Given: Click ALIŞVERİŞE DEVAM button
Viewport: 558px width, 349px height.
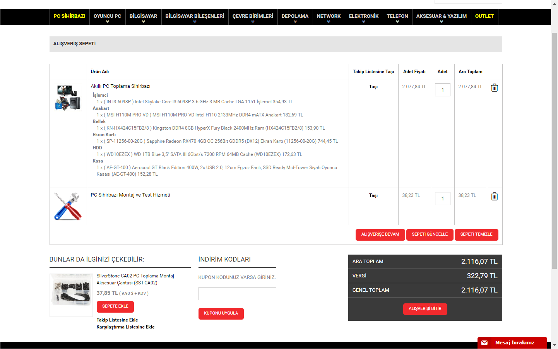Looking at the screenshot, I should point(380,234).
